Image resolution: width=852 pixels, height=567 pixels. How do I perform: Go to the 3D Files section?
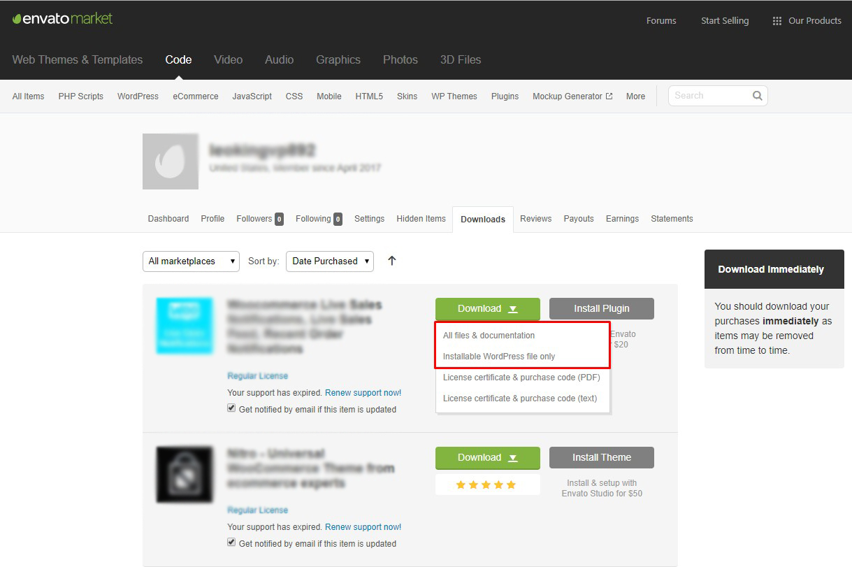(x=461, y=60)
